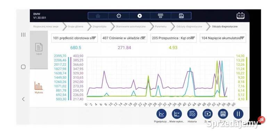This screenshot has height=135, width=272.
Task: Tap throttle angle value 4.93
Action: pos(173,48)
